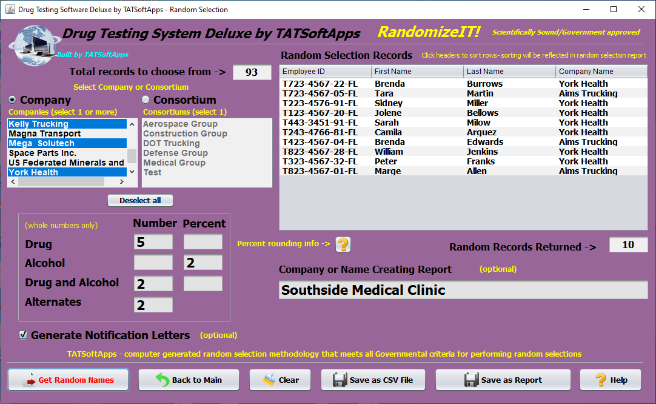Click the Alternates Number field
656x404 pixels.
pos(153,305)
